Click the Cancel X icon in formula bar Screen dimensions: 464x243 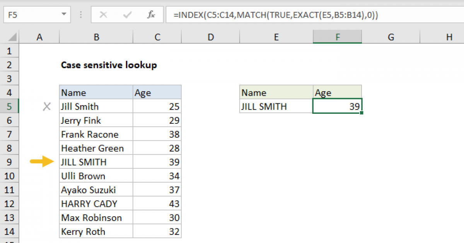pos(103,15)
